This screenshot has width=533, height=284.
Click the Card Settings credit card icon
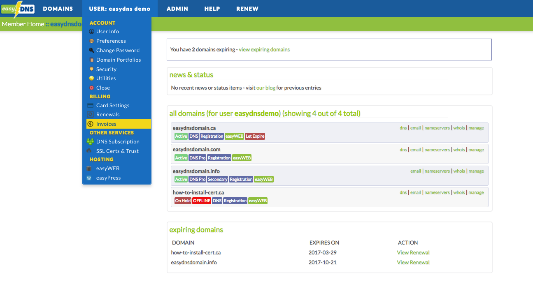[90, 106]
